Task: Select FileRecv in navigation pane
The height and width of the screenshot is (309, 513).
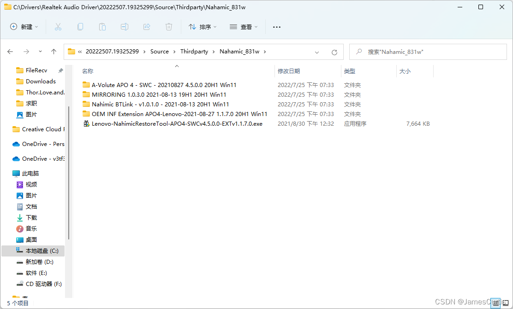Action: (x=36, y=70)
